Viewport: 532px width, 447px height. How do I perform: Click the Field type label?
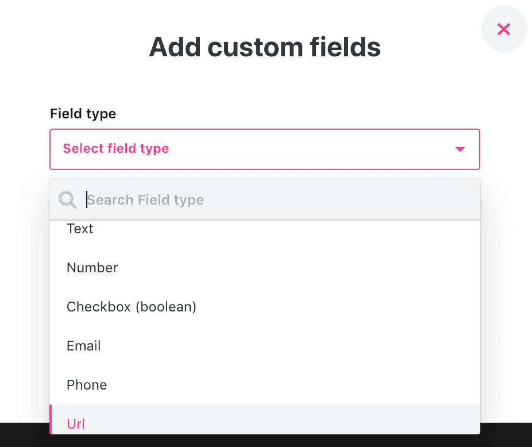[x=83, y=114]
